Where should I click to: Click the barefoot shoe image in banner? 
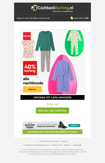click(62, 125)
